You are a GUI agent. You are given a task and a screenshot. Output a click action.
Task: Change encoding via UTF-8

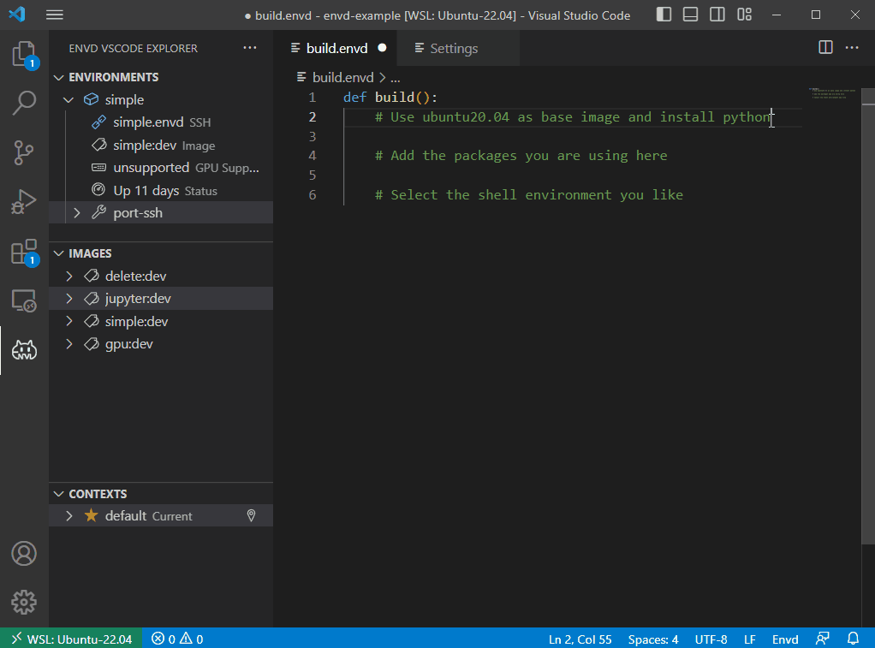tap(711, 639)
